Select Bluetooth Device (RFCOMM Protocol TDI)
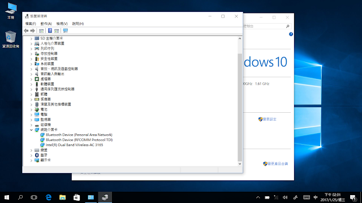Image resolution: width=362 pixels, height=203 pixels. [x=79, y=140]
